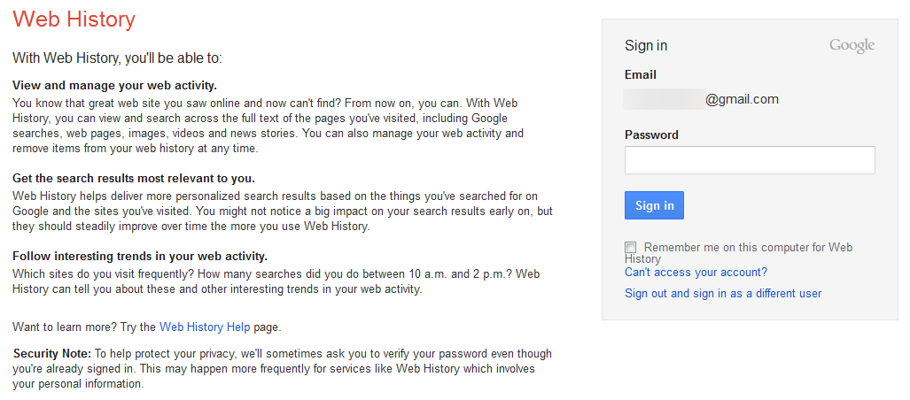
Task: Open the Web History Help page link
Action: [x=205, y=327]
